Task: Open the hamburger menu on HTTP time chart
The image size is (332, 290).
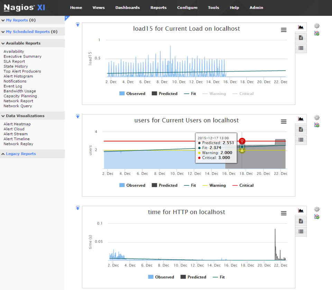Action: pos(284,213)
